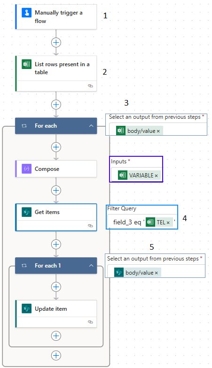Click the SharePoint icon on Update item

coord(26,309)
